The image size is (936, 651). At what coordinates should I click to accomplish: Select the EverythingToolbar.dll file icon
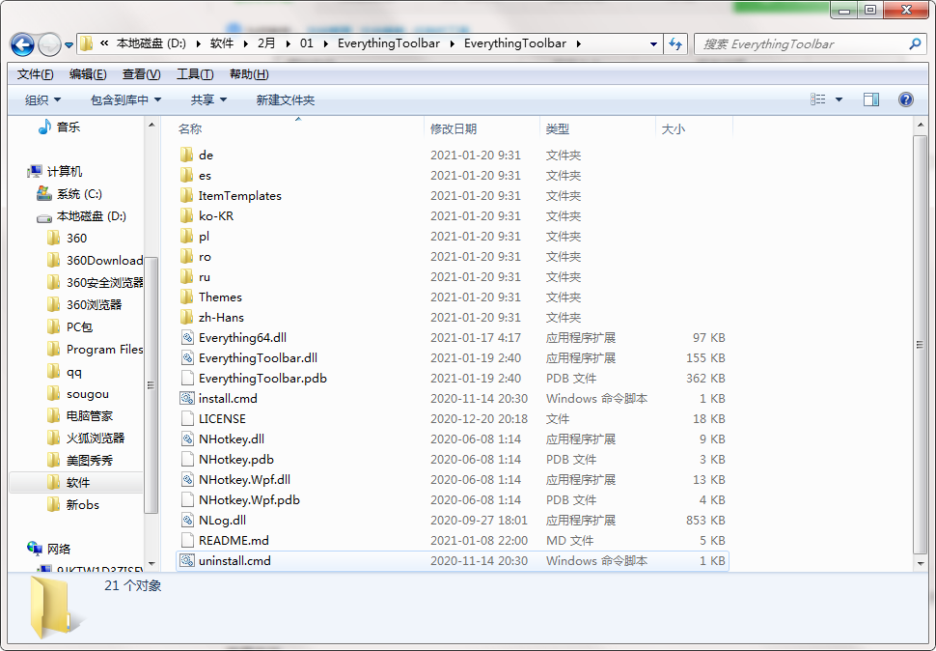tap(187, 357)
